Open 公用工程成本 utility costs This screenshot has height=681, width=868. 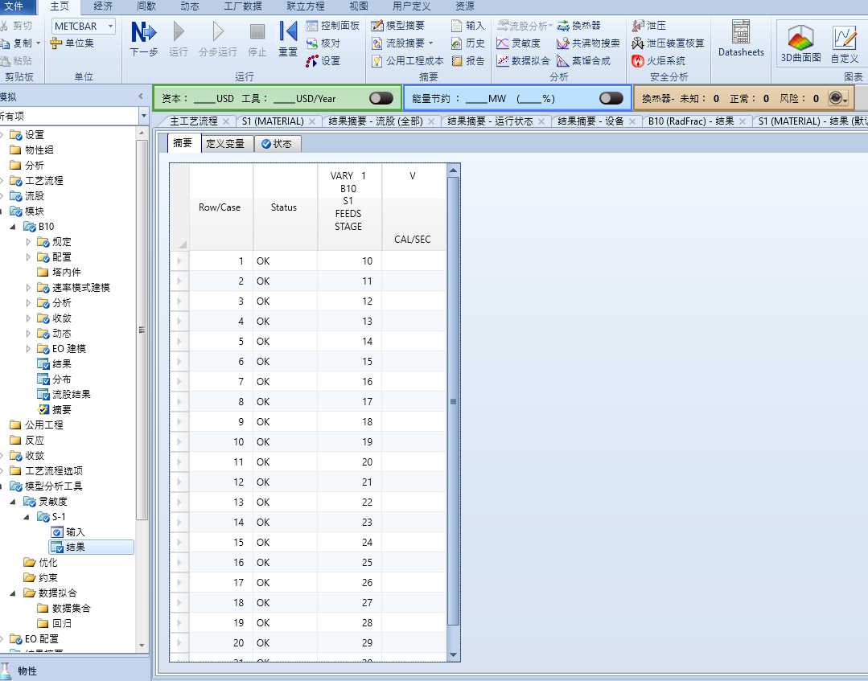click(407, 61)
